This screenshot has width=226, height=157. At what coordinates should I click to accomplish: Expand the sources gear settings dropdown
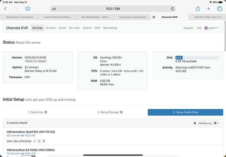[216, 123]
